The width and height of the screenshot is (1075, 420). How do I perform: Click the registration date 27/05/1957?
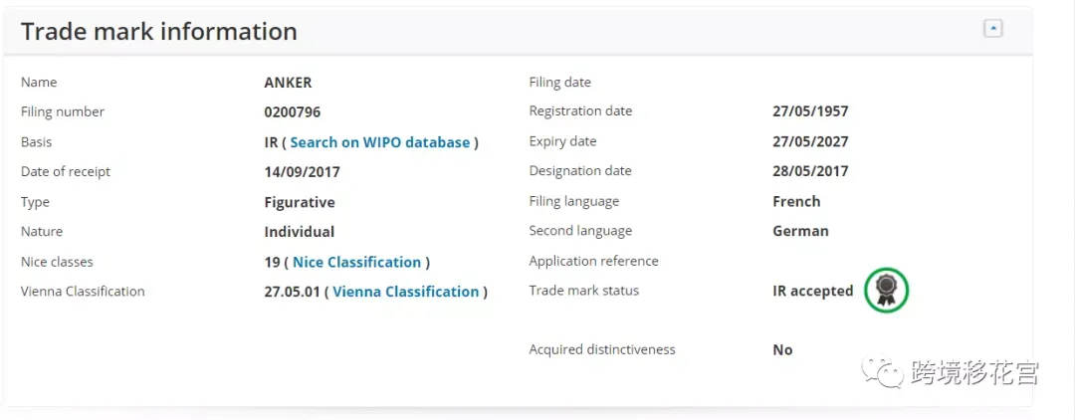810,111
